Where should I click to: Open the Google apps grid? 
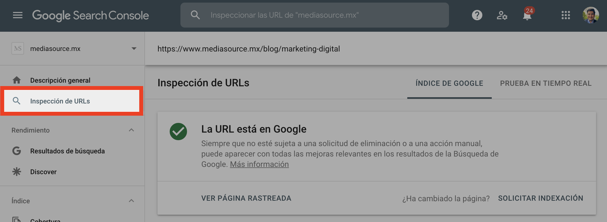tap(566, 15)
